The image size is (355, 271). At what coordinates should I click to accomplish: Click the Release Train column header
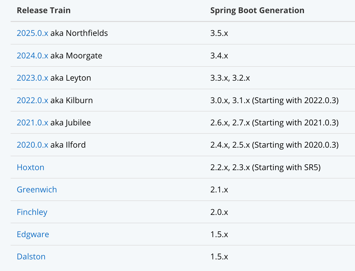pyautogui.click(x=44, y=10)
